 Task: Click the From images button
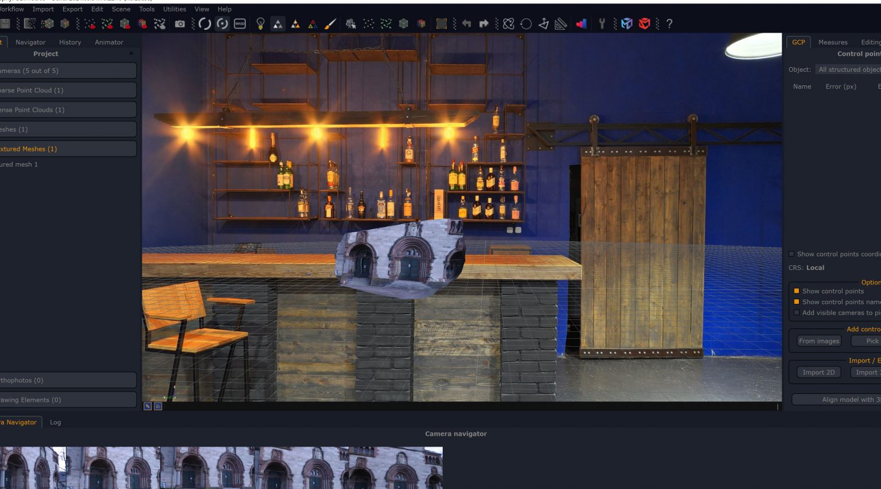click(818, 341)
